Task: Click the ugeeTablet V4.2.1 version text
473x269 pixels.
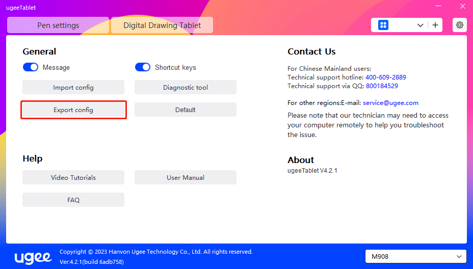Action: pyautogui.click(x=312, y=170)
